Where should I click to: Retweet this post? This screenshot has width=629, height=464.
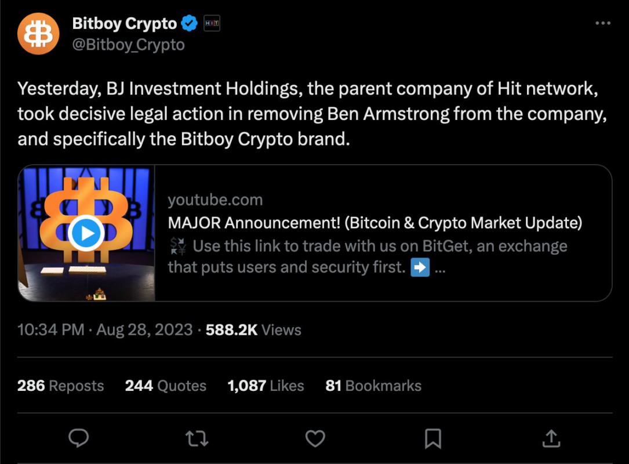[197, 439]
